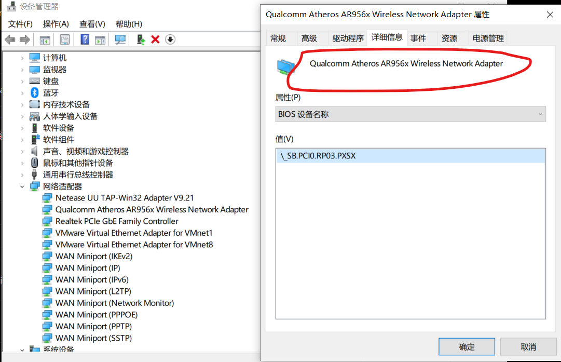Screen dimensions: 561x362
Task: Open the 属性 BIOS 设备名称 dropdown
Action: tap(411, 114)
